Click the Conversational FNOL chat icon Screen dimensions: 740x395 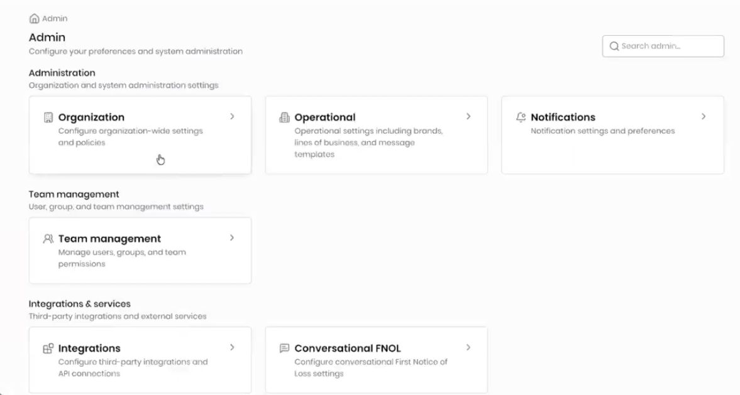tap(284, 349)
